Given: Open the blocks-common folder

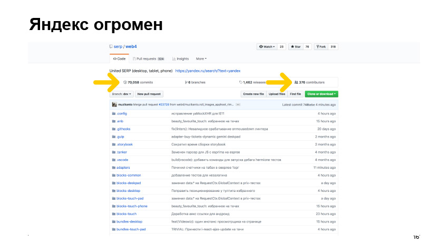Looking at the screenshot, I should [x=129, y=175].
